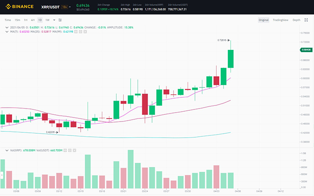This screenshot has width=314, height=196.
Task: Expand the left side panel arrow
Action: pos(2,174)
